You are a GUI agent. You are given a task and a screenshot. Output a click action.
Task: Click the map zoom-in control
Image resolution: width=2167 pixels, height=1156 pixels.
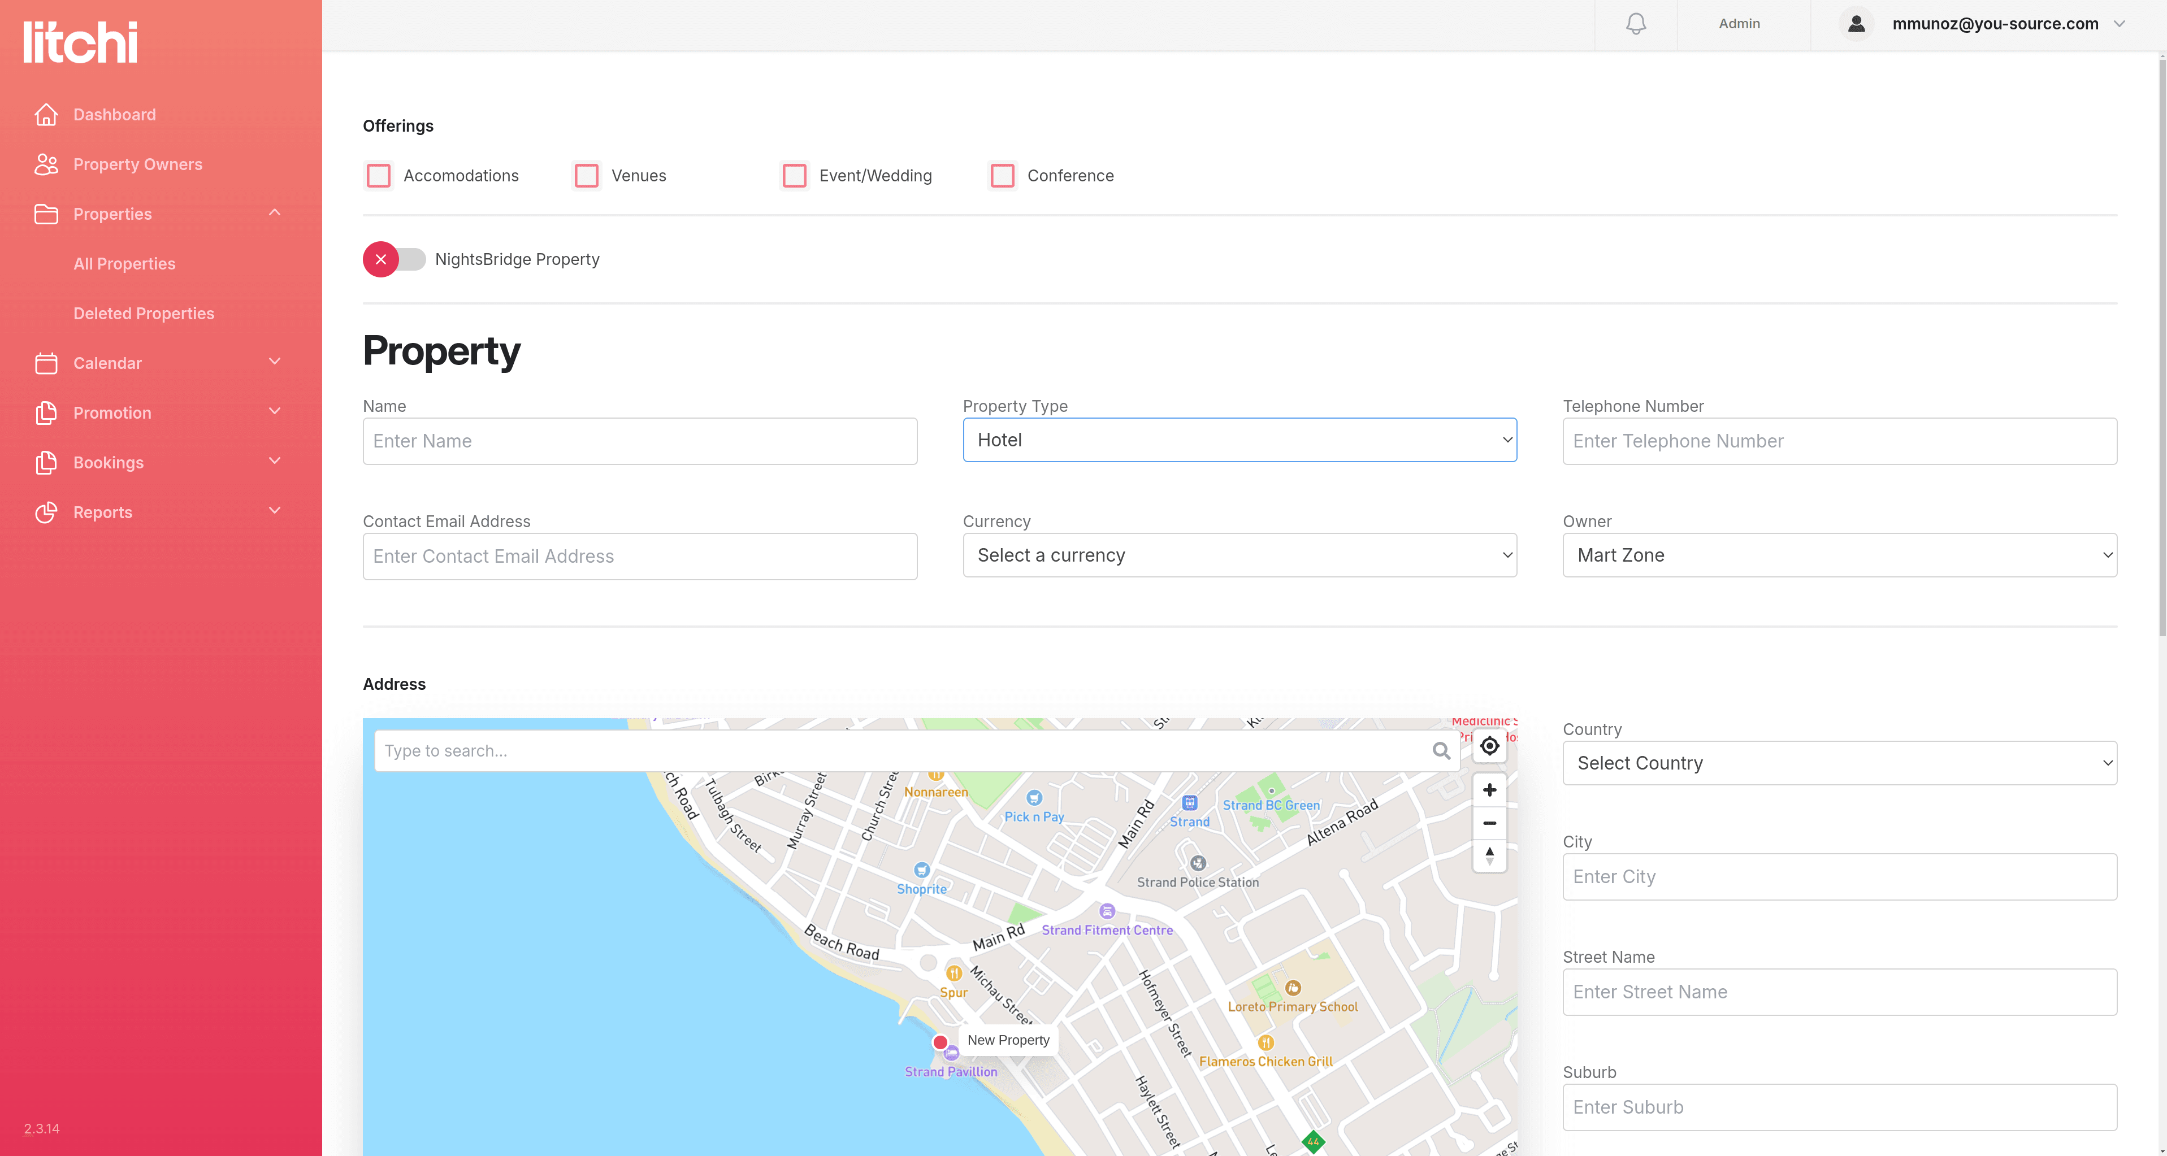1489,789
